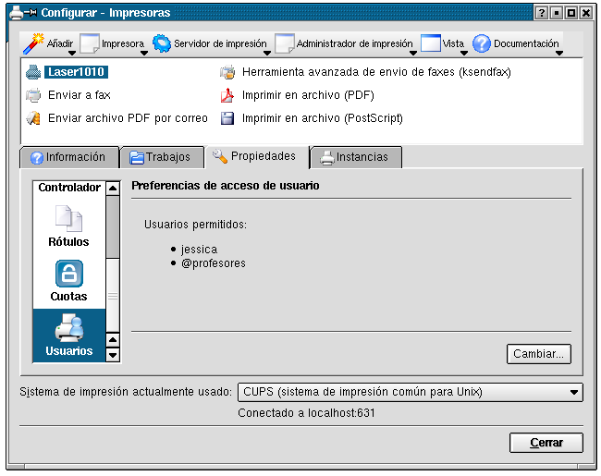The height and width of the screenshot is (476, 601).
Task: Open the Documentación help menu
Action: click(516, 43)
